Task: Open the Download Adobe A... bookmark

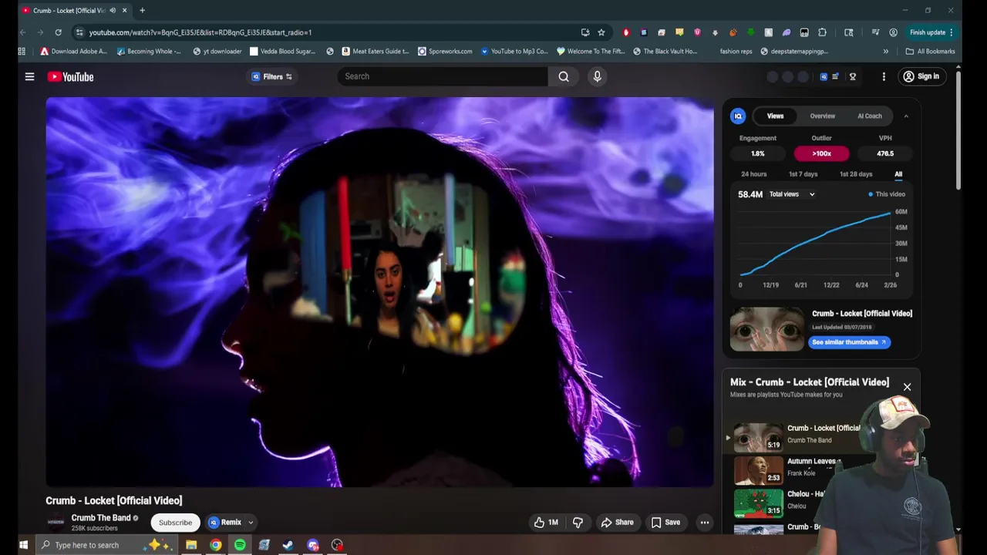Action: [73, 52]
